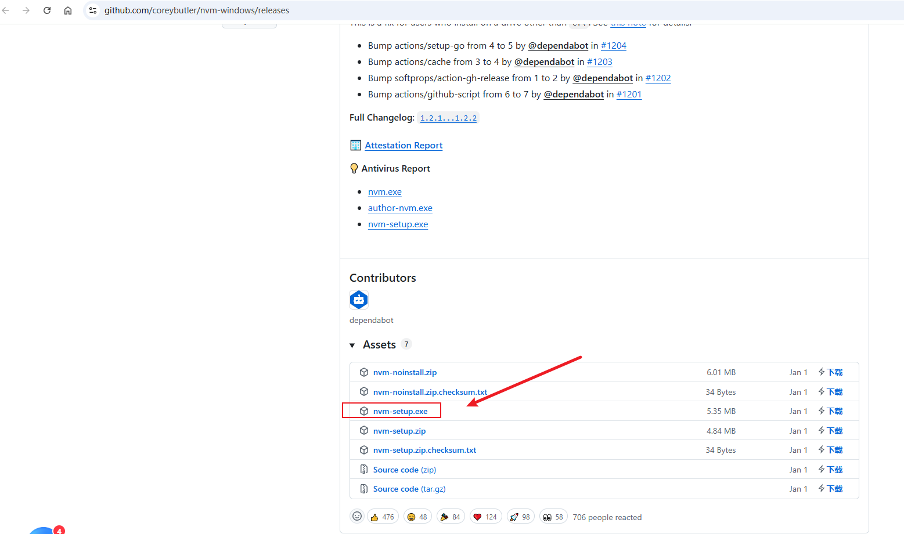The width and height of the screenshot is (904, 534).
Task: Open the browser home page
Action: click(x=68, y=10)
